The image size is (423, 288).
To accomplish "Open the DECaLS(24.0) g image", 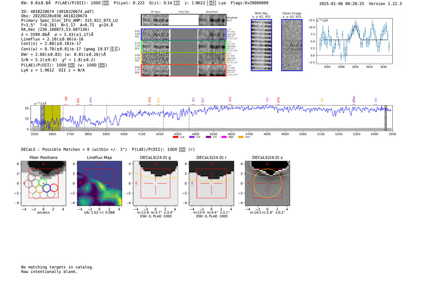I will click(155, 183).
